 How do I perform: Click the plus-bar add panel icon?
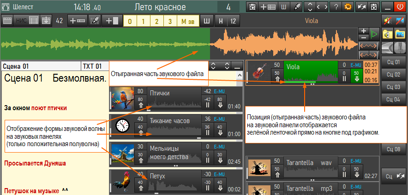pos(77,21)
